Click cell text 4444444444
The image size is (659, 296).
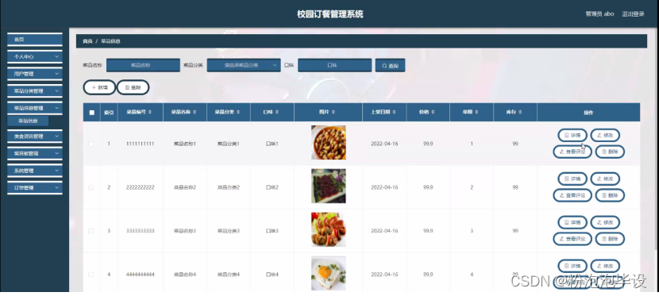tap(140, 275)
